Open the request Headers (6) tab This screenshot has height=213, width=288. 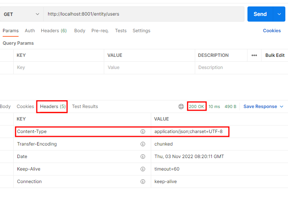tap(54, 31)
